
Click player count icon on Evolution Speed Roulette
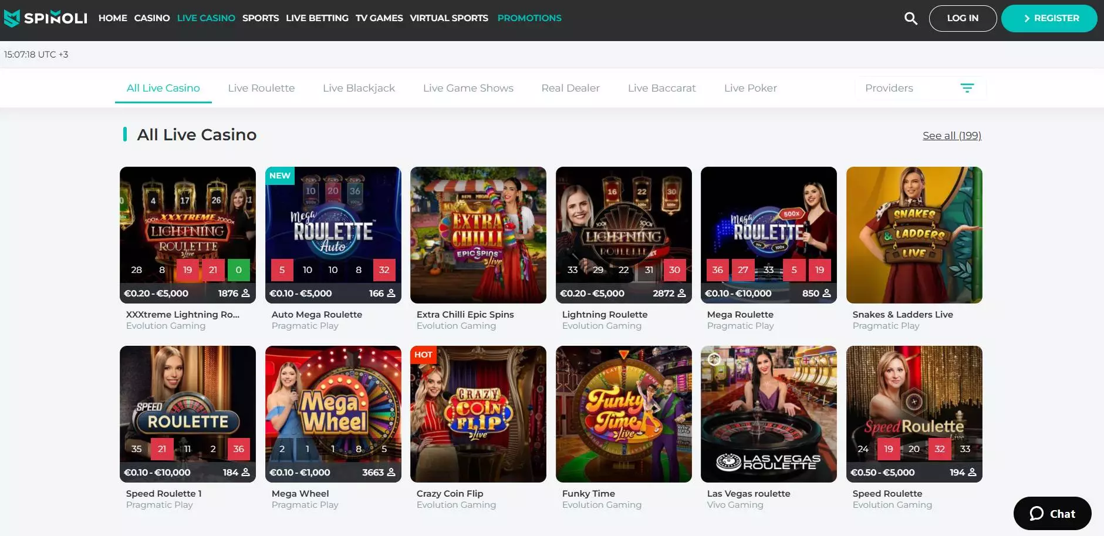pos(973,472)
